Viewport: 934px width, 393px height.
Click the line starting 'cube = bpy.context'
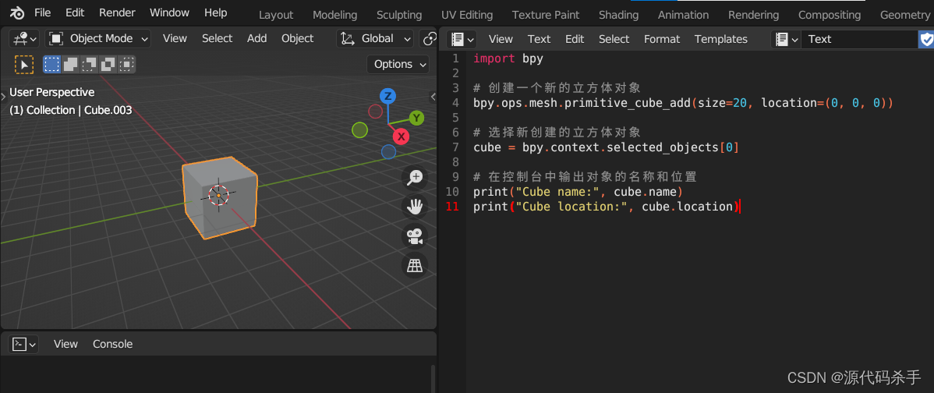tap(607, 147)
